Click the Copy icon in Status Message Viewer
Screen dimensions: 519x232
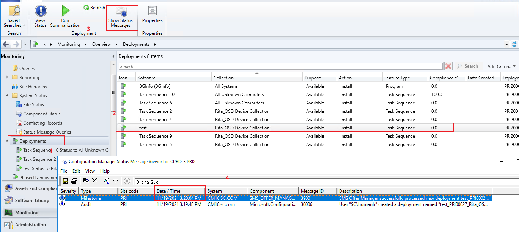[x=86, y=181]
